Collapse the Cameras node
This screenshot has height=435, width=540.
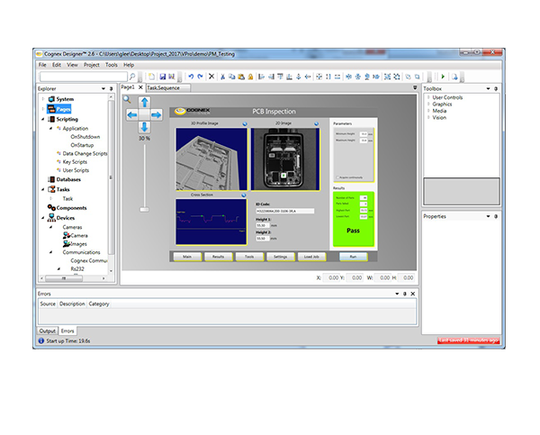click(x=51, y=227)
